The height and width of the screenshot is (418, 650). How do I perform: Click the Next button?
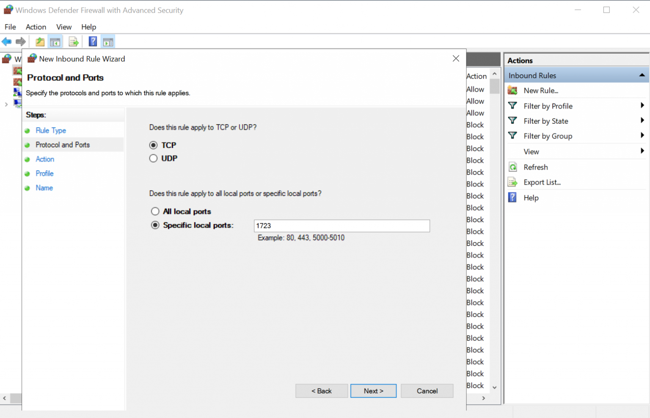pos(373,391)
